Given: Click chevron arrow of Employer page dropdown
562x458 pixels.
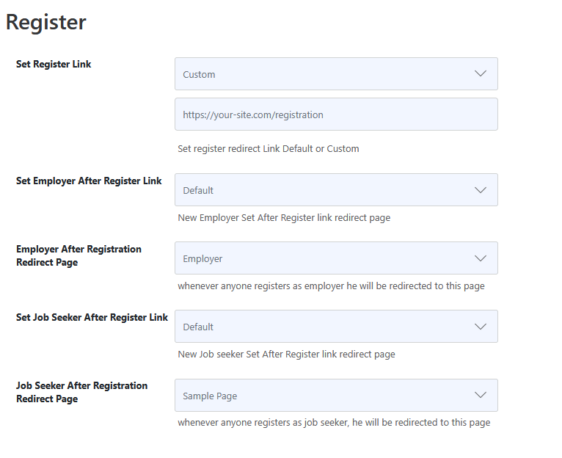Looking at the screenshot, I should point(481,258).
